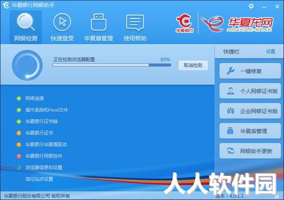Click the 华夏龙网 E-BANK logo
Image resolution: width=284 pixels, height=200 pixels.
click(237, 24)
